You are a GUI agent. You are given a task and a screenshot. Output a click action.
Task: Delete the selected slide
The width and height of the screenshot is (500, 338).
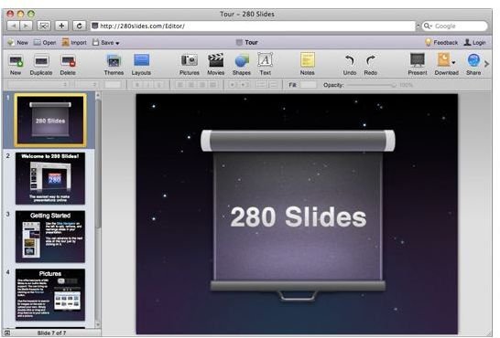coord(68,60)
